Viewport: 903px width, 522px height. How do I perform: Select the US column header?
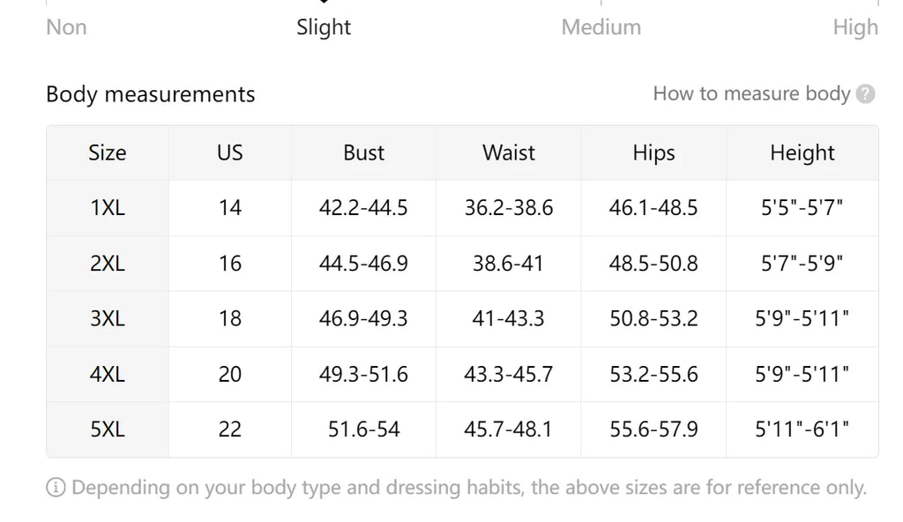point(229,153)
